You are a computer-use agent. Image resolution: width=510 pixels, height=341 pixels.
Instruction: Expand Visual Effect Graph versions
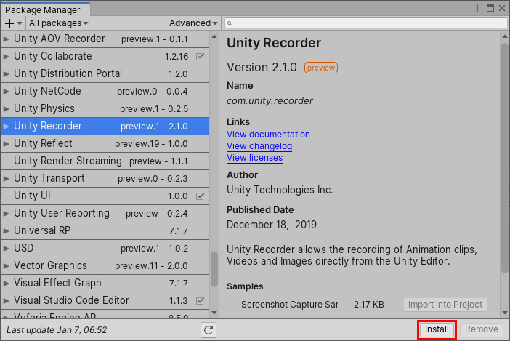coord(7,284)
